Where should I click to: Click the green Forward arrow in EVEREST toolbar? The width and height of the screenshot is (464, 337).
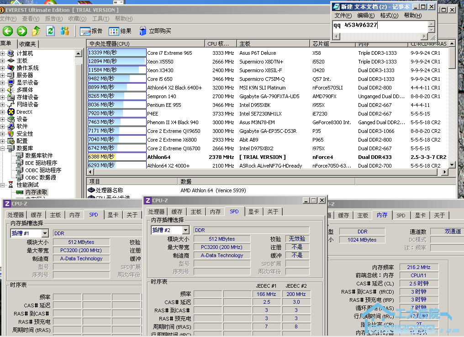21,31
